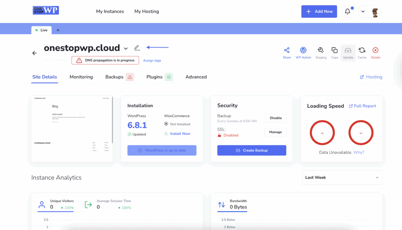Click the Update icon
The image size is (402, 230).
(x=348, y=53)
